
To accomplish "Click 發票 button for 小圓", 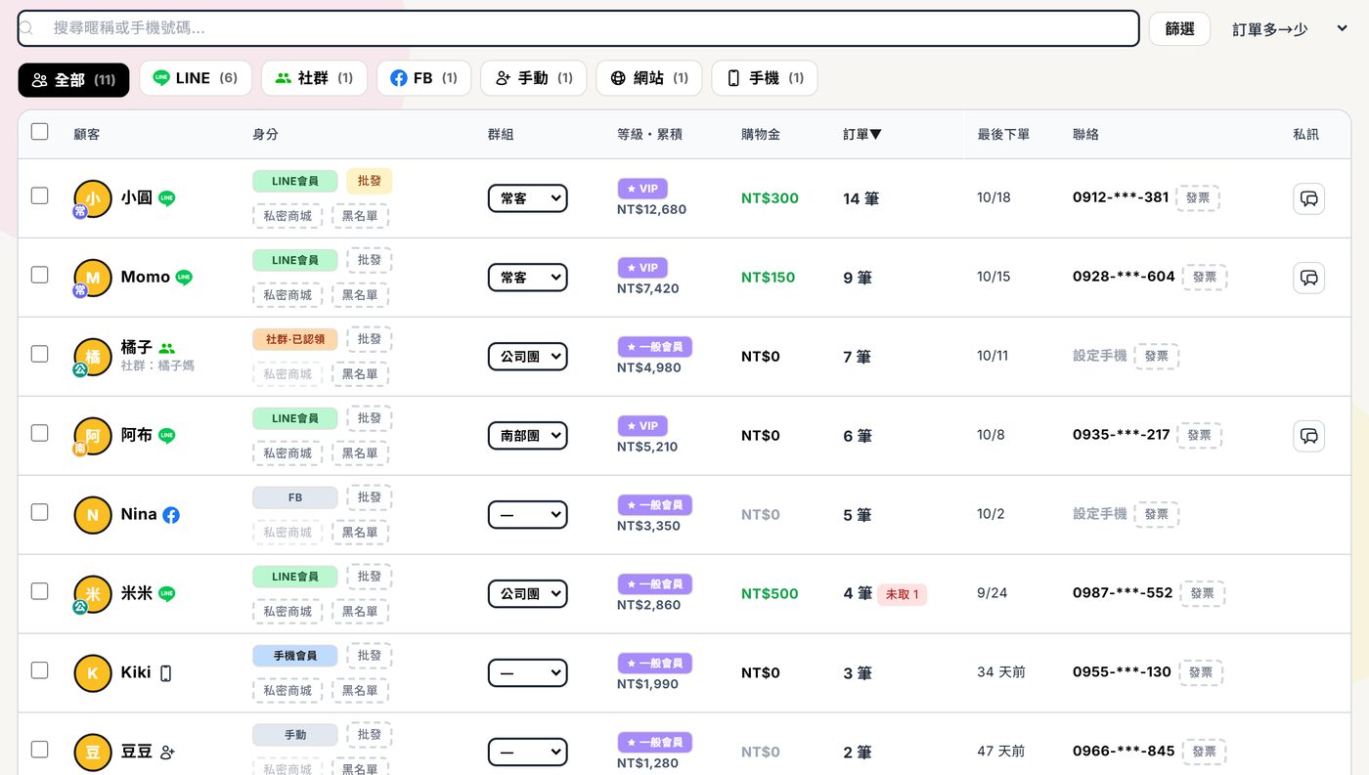I will click(1198, 197).
